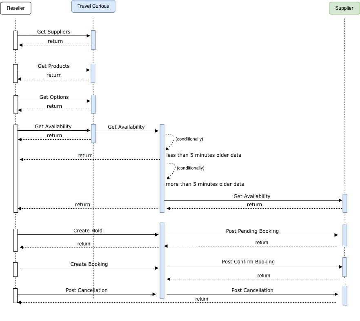360x321 pixels.
Task: Click the Reseller participant box
Action: coord(16,8)
